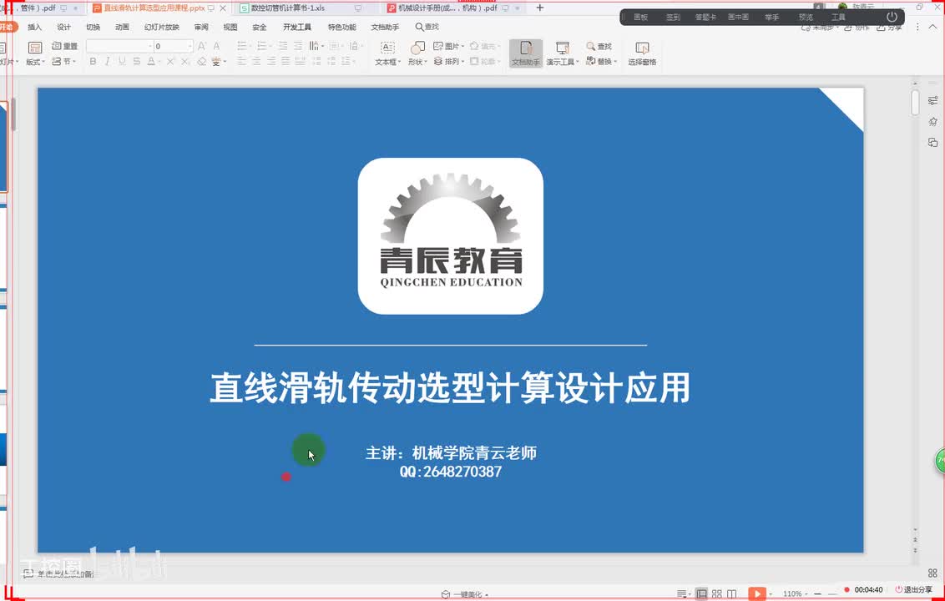Click the 退出分享 exit sharing button
The image size is (945, 601).
click(x=913, y=589)
